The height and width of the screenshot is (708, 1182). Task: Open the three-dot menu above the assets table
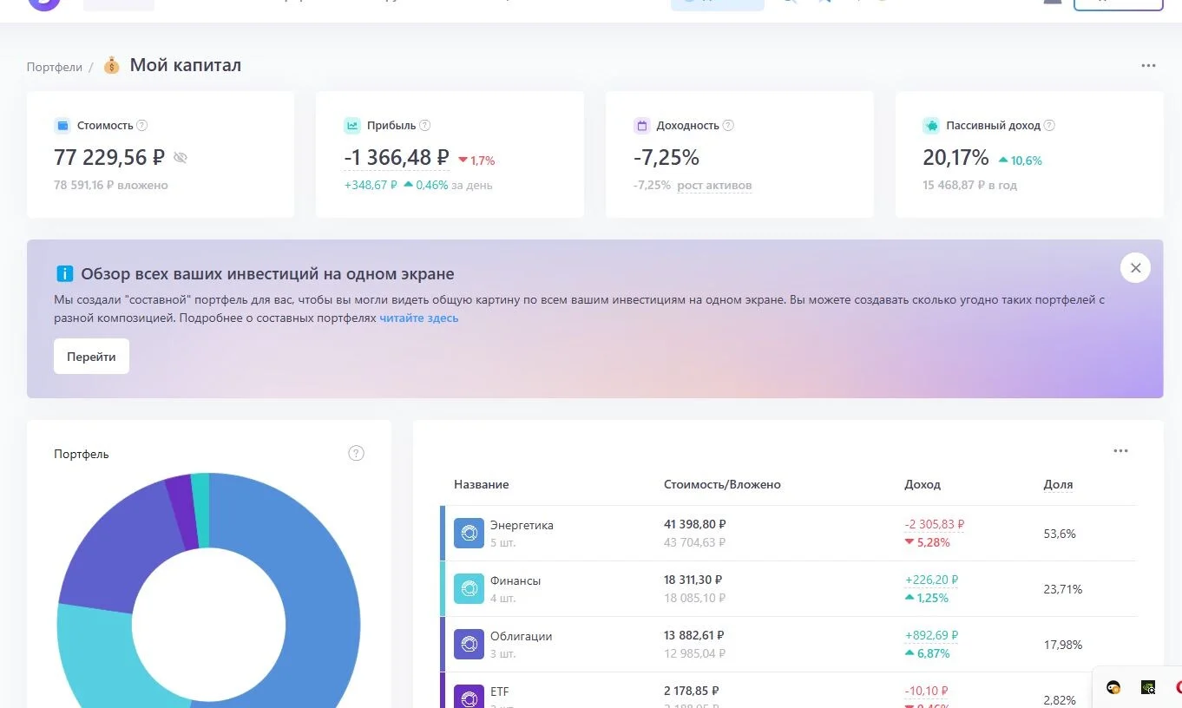point(1120,451)
